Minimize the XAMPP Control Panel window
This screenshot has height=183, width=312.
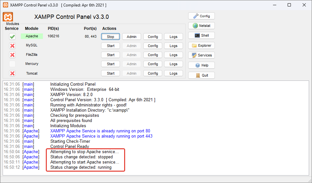click(275, 5)
